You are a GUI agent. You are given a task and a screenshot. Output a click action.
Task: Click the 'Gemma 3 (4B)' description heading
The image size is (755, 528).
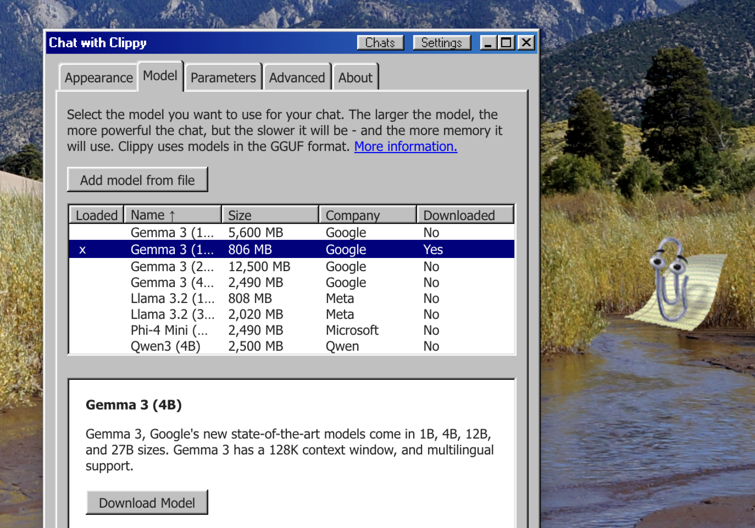pyautogui.click(x=134, y=405)
